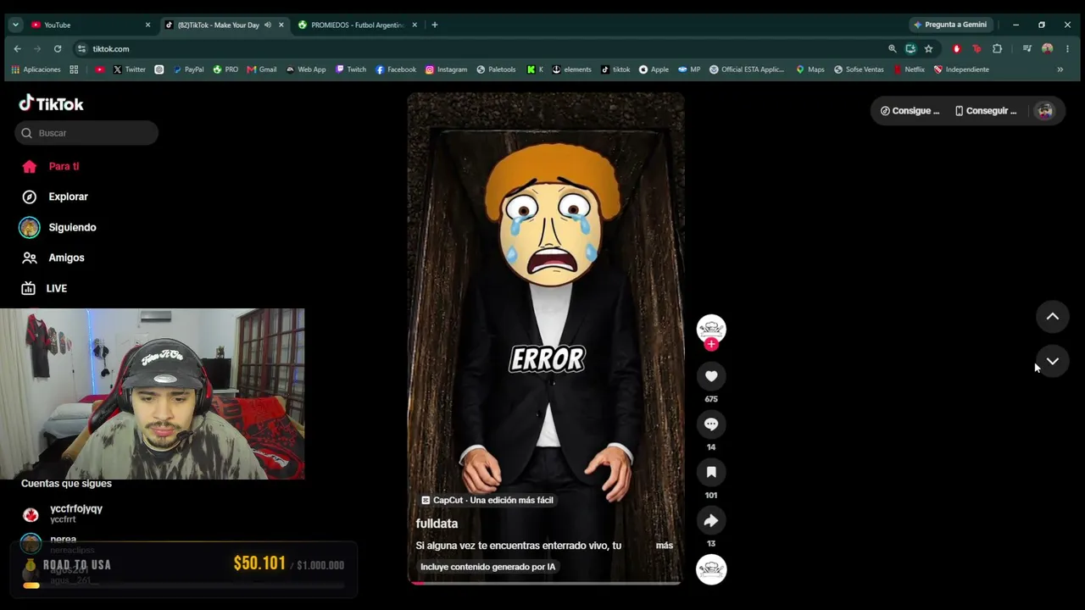Screen dimensions: 1085x610
Task: Expand the tab search dropdown arrow
Action: coord(15,25)
